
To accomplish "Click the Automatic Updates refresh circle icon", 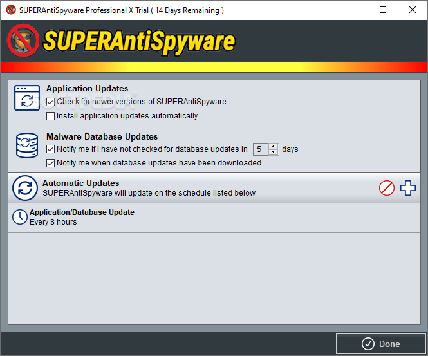I will (x=25, y=188).
